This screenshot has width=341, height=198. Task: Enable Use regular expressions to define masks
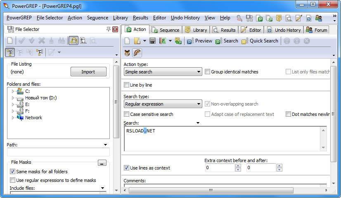pyautogui.click(x=13, y=180)
